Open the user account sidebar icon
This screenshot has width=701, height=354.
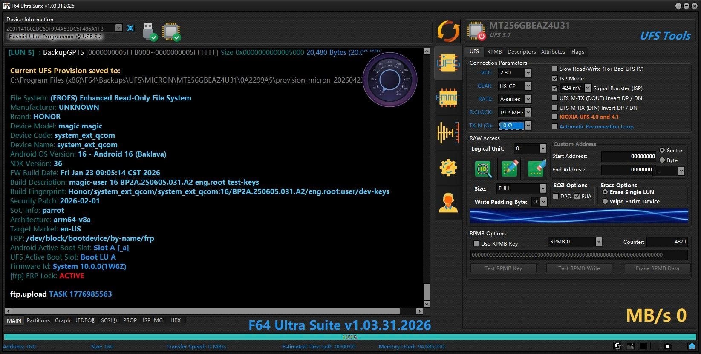click(448, 203)
